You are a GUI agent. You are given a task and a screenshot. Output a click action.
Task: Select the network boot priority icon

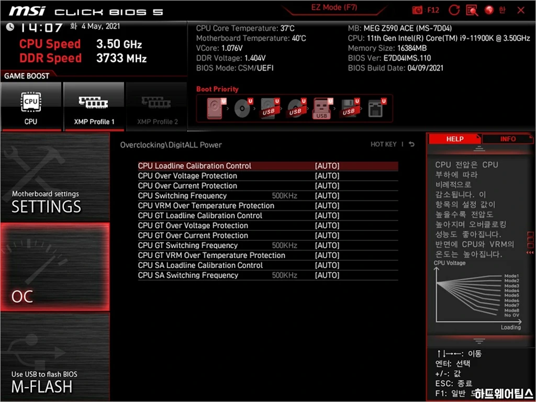click(377, 108)
